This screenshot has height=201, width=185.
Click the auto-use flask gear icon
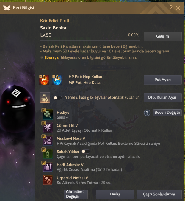(45, 98)
